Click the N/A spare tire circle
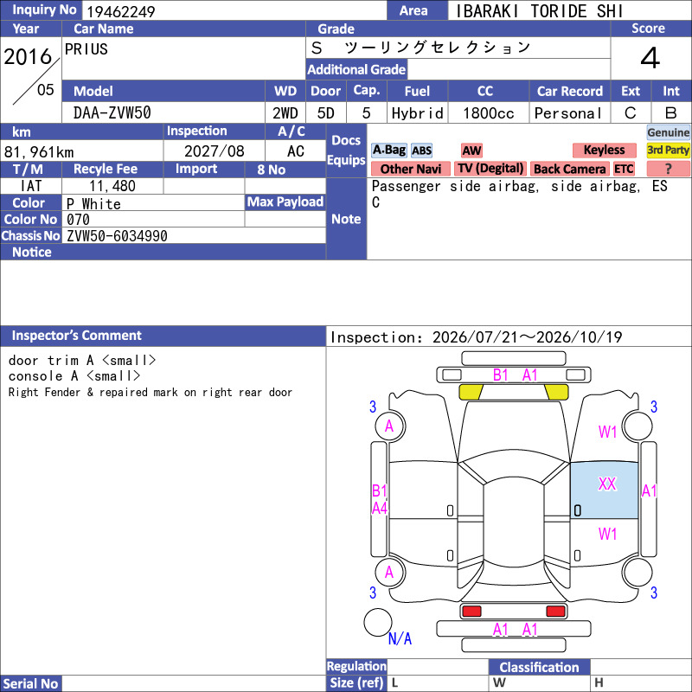692x692 pixels. pos(378,622)
